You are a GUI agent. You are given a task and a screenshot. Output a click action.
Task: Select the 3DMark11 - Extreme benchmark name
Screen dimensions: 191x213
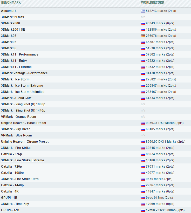pos(16,67)
